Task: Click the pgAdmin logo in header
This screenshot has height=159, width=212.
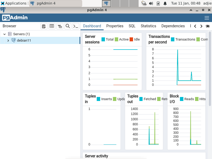Action: click(x=15, y=17)
